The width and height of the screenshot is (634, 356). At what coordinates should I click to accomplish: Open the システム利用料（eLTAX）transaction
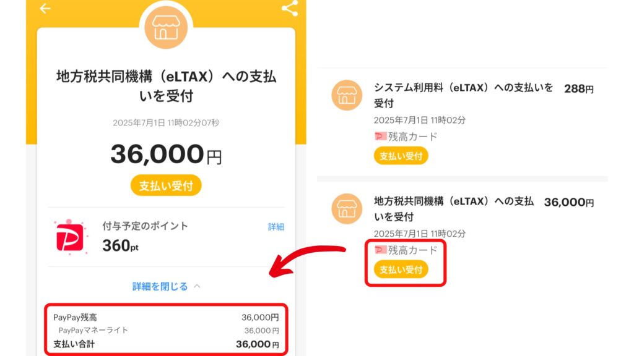click(x=463, y=95)
